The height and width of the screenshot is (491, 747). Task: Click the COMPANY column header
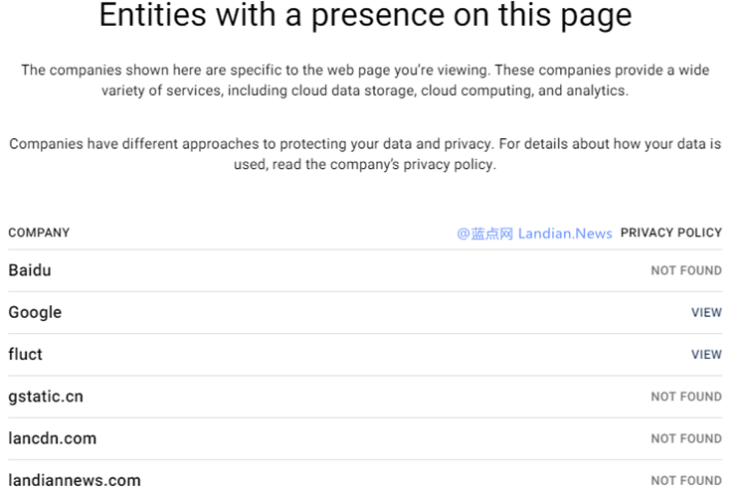[x=39, y=233]
